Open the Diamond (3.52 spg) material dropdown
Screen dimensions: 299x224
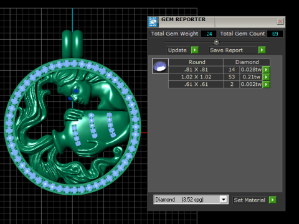224,200
